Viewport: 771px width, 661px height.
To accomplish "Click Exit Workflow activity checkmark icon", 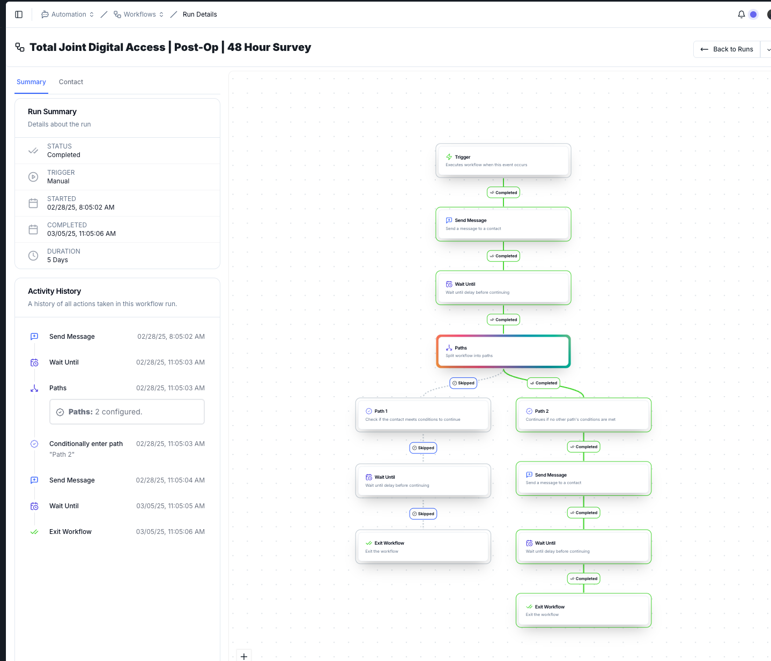I will pyautogui.click(x=34, y=532).
